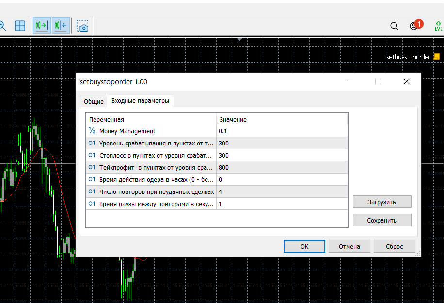Image resolution: width=444 pixels, height=303 pixels.
Task: Open the tile windows grid icon
Action: coord(19,26)
